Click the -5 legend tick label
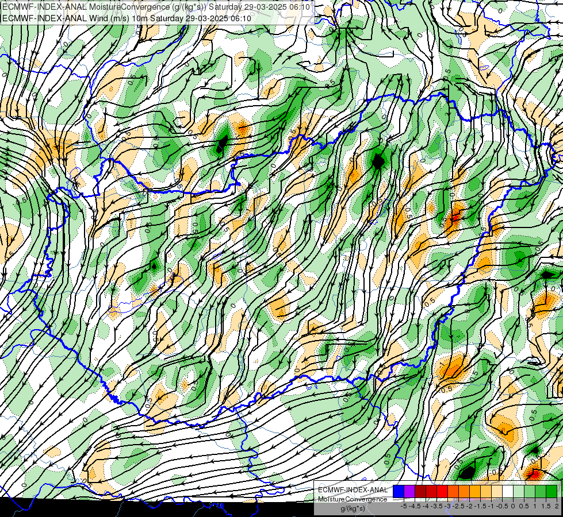The height and width of the screenshot is (517, 563). click(x=404, y=506)
